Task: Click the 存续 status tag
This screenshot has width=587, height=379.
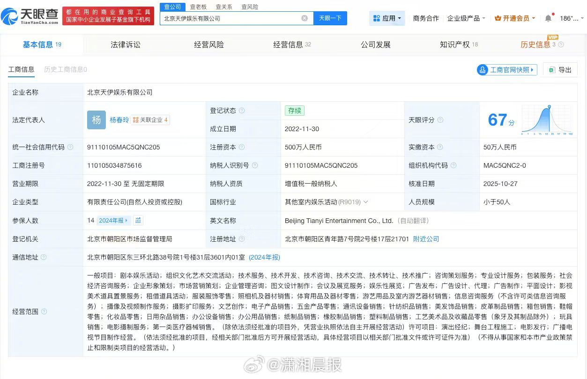Action: [x=295, y=111]
